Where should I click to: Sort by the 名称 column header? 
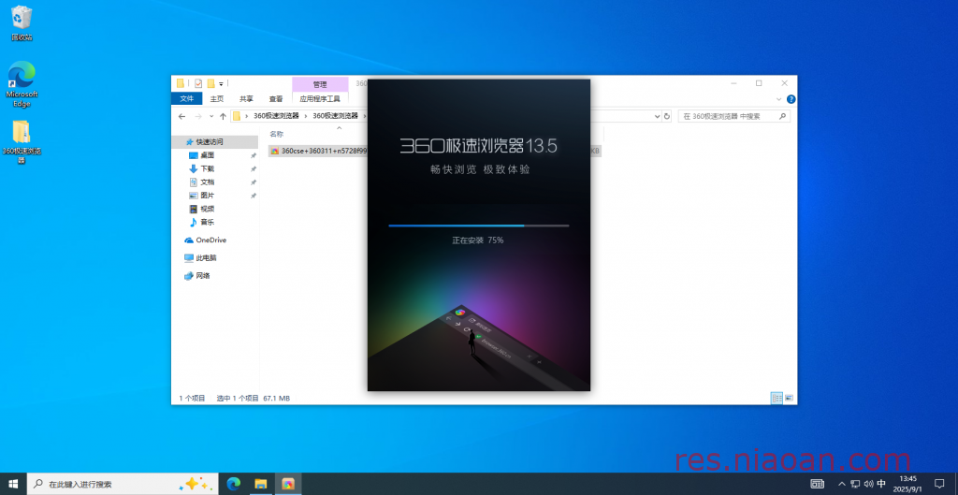pos(276,134)
